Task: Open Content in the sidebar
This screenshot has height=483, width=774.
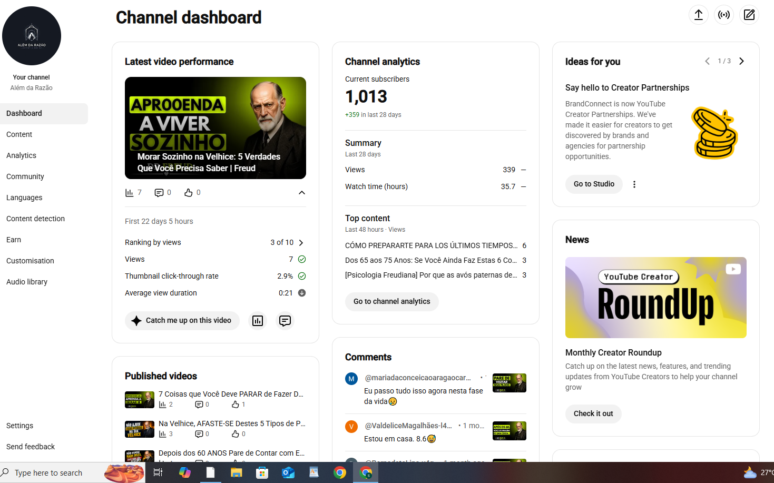Action: [x=44, y=134]
